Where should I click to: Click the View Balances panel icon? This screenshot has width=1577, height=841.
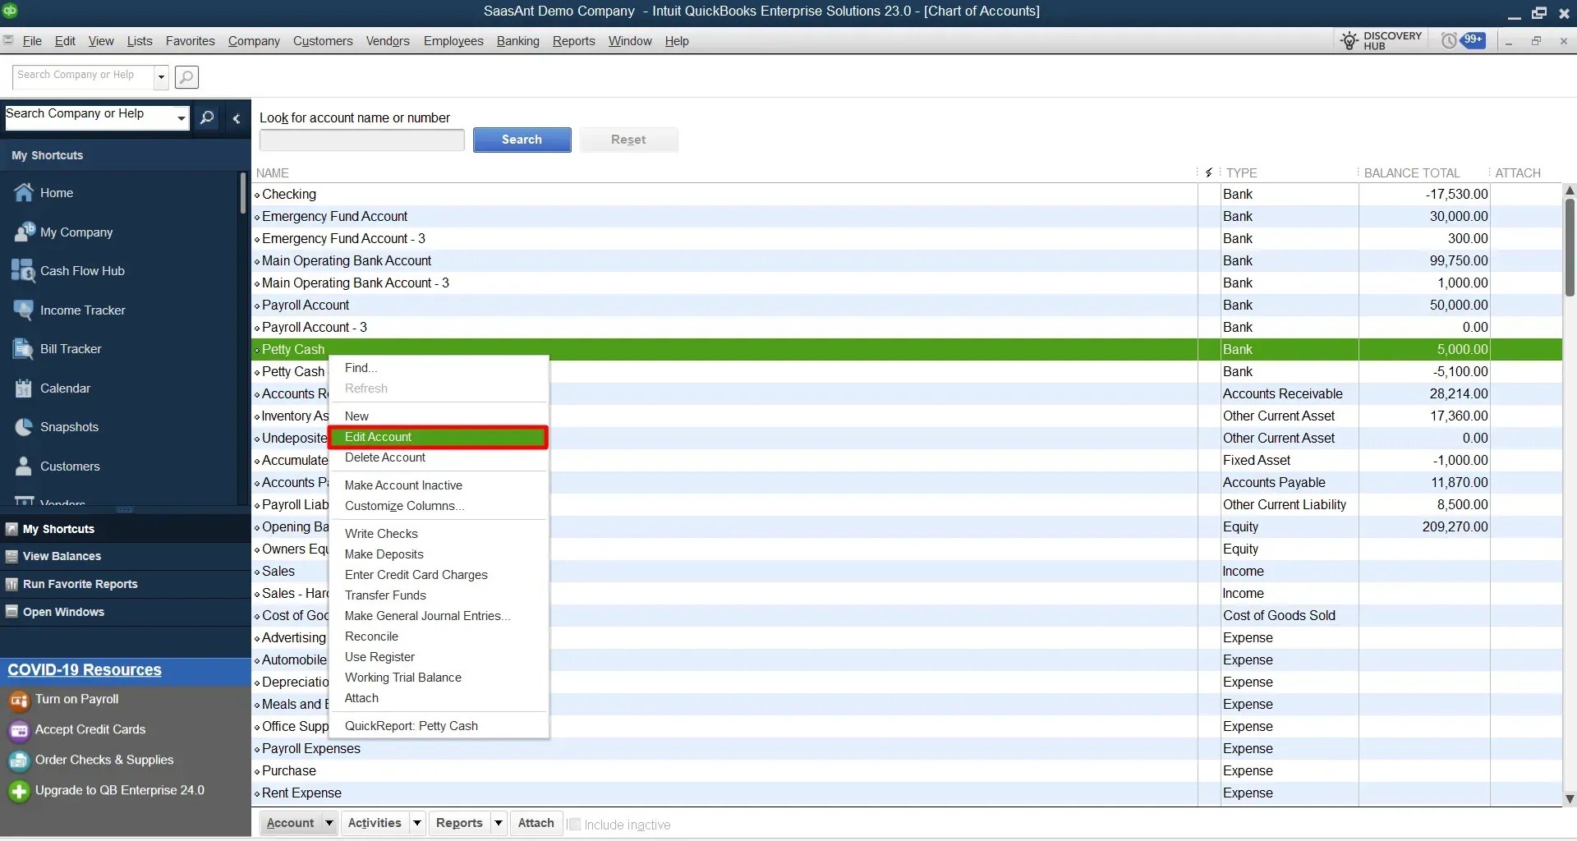(x=11, y=556)
